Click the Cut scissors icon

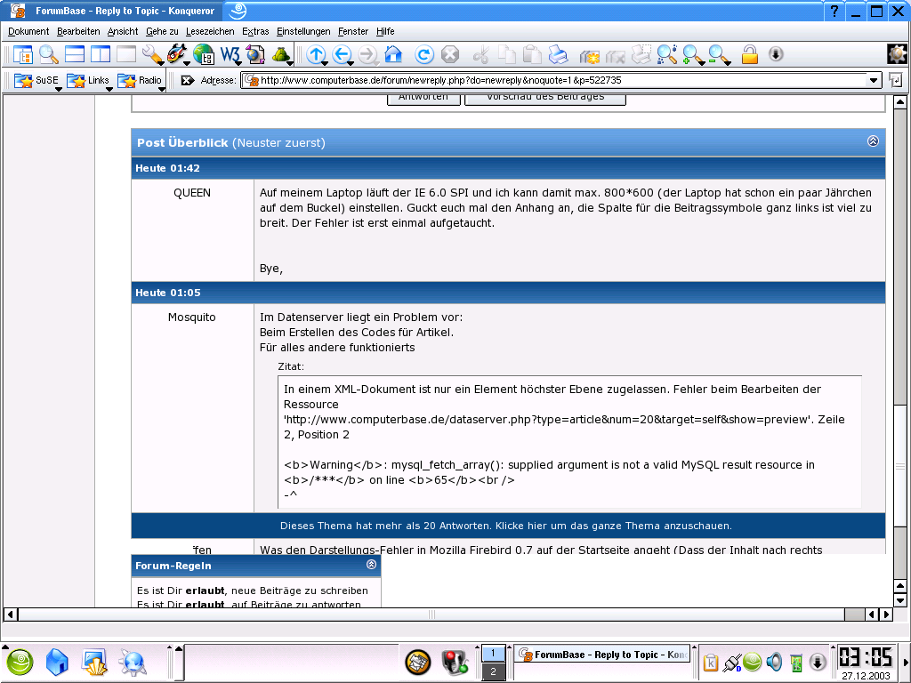(x=480, y=54)
